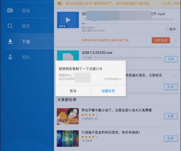Viewport: 181px width, 151px height.
Task: Click the 永久免费看 novel ad title
Action: (116, 110)
